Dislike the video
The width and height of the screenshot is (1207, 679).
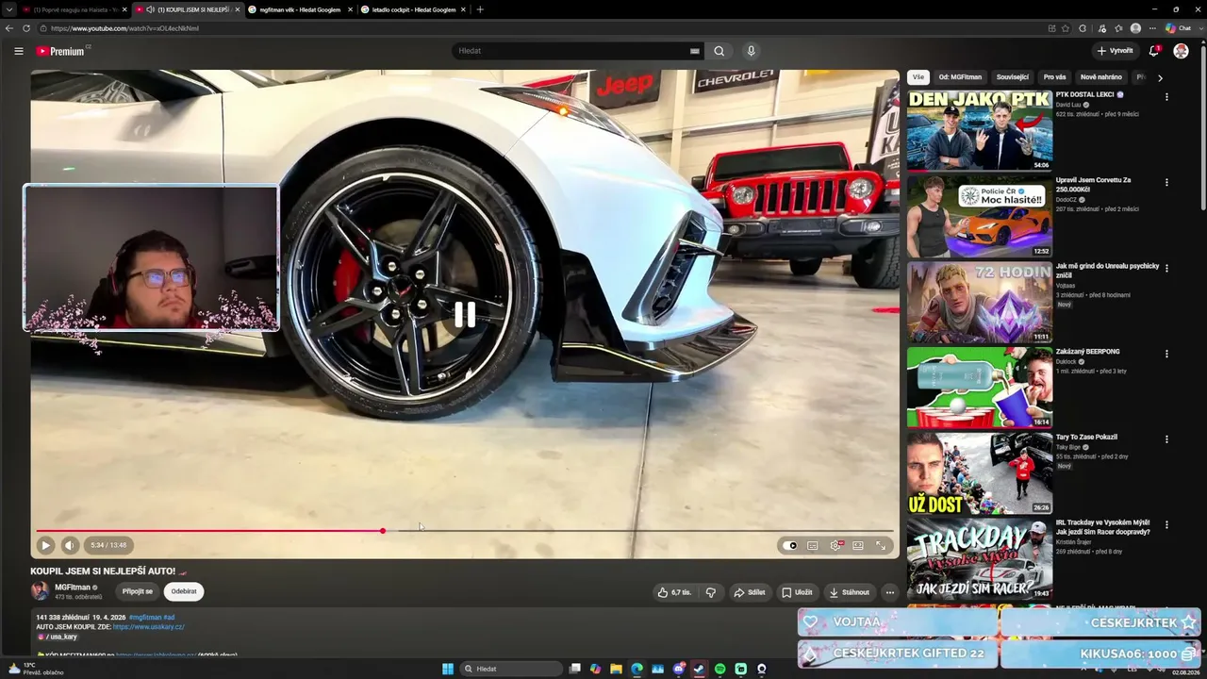pos(711,592)
